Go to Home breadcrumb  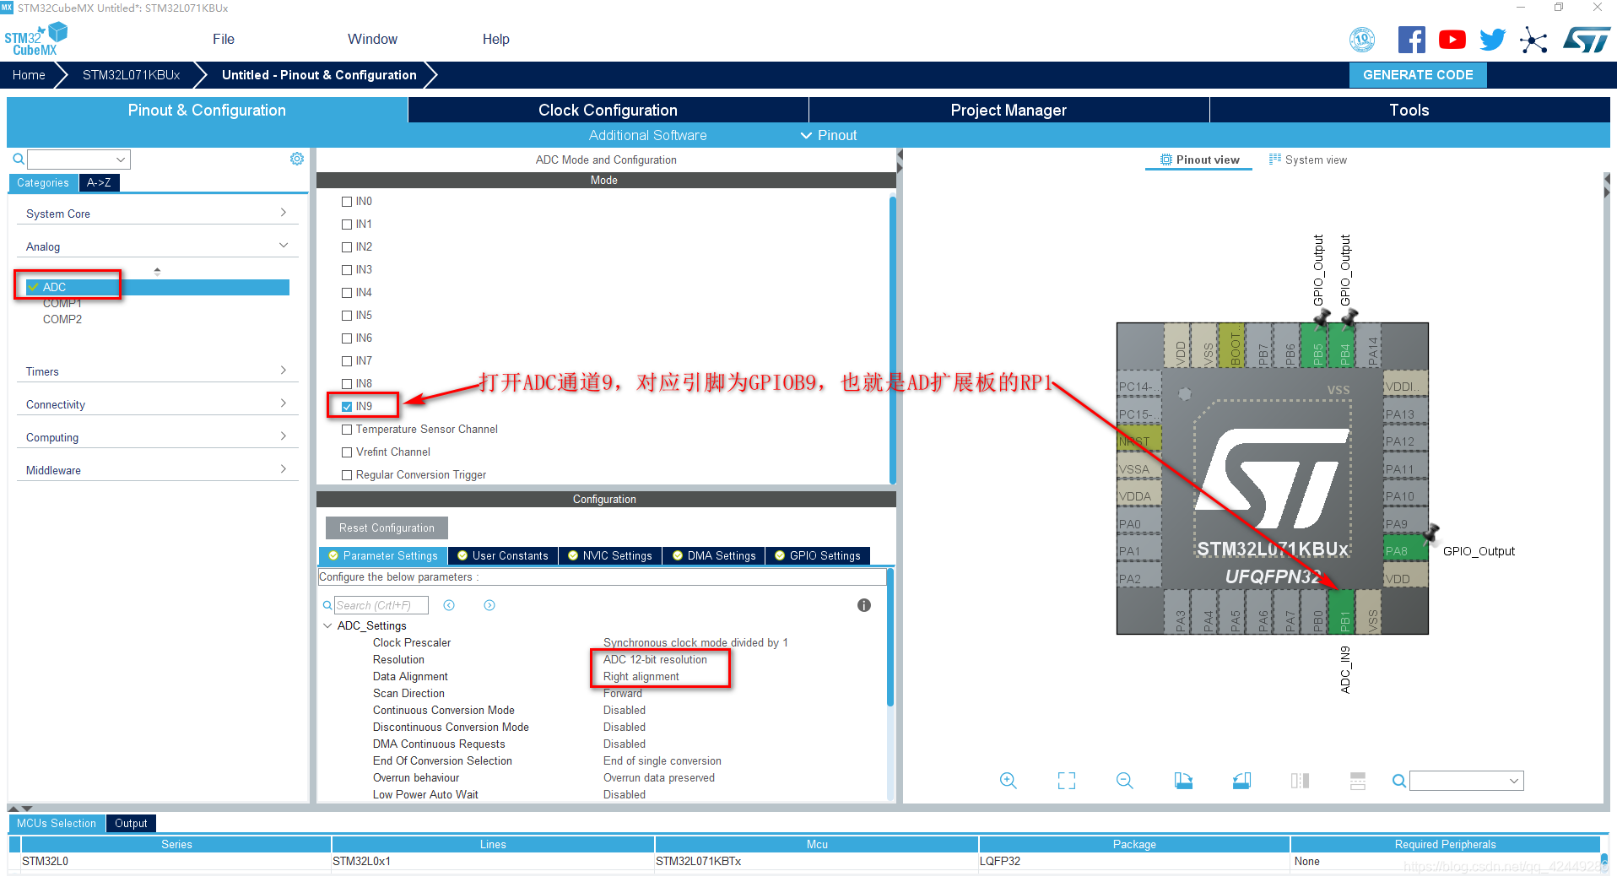coord(29,74)
